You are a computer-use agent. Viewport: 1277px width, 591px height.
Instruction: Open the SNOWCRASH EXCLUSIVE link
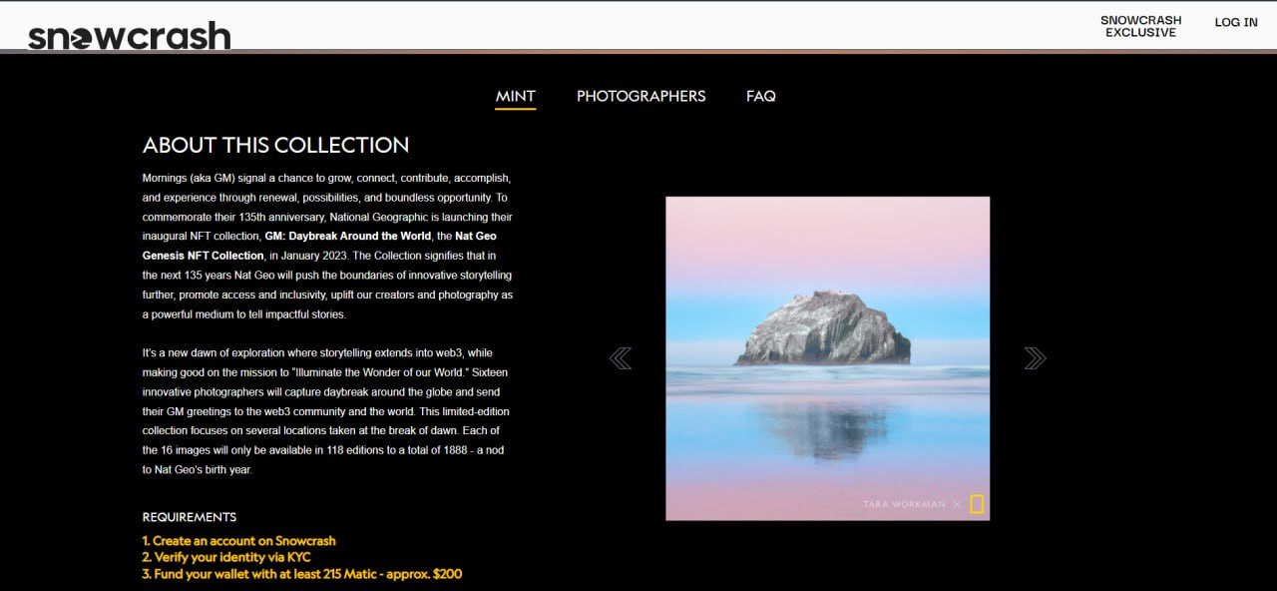(x=1141, y=26)
